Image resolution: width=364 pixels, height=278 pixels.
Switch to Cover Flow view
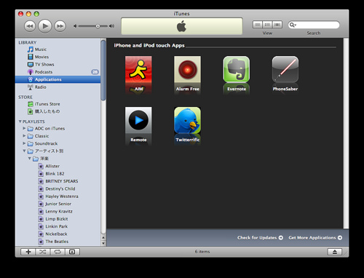coord(277,25)
